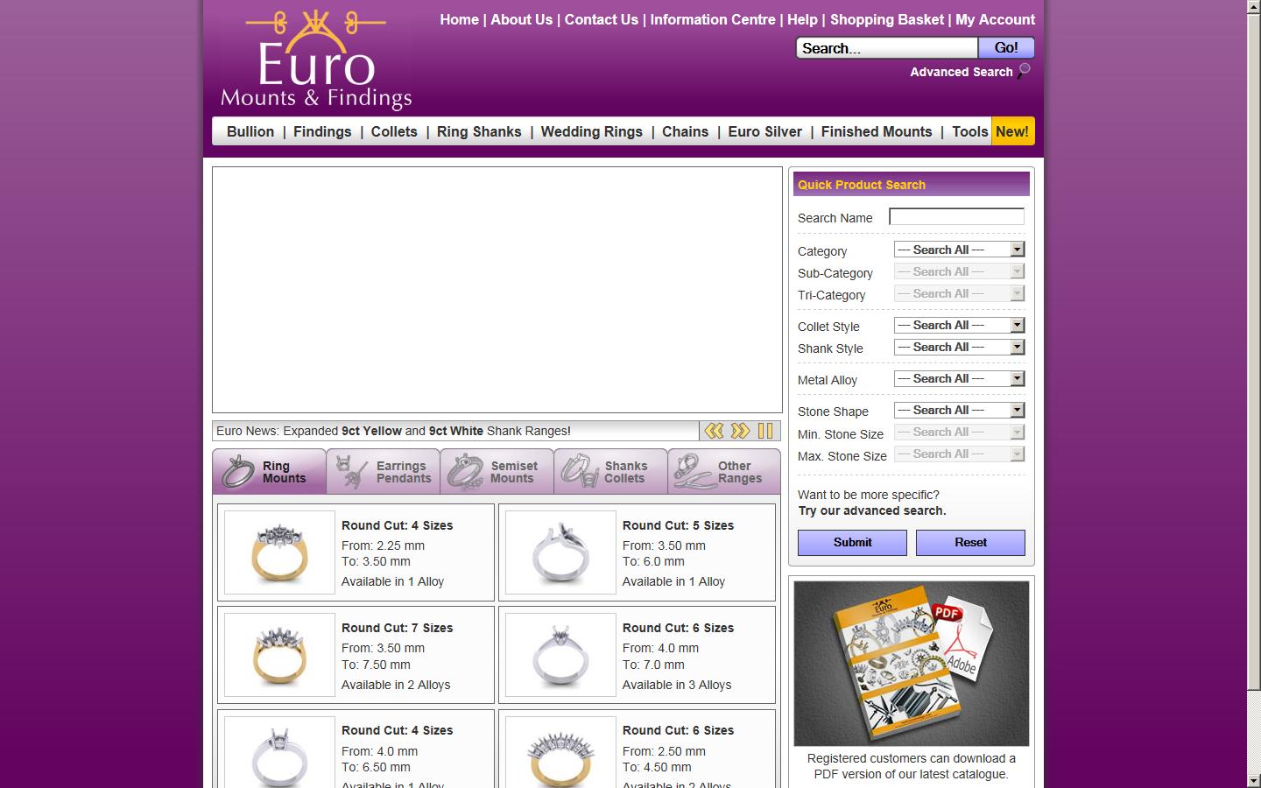Image resolution: width=1261 pixels, height=788 pixels.
Task: Pause the Euro News ticker
Action: [765, 431]
